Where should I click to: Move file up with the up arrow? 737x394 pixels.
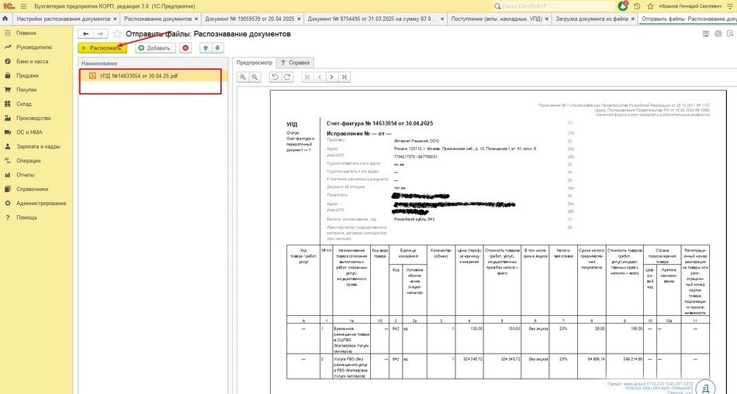point(205,48)
